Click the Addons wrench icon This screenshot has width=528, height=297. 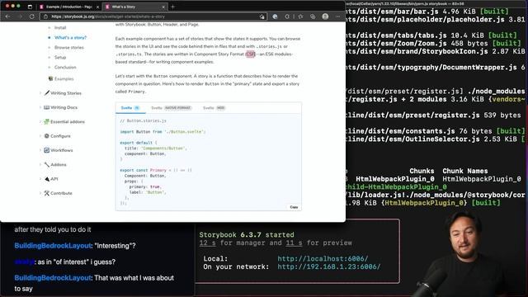(47, 165)
